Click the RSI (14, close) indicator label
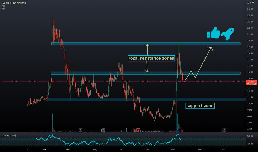Image resolution: width=258 pixels, height=152 pixels. (9, 135)
